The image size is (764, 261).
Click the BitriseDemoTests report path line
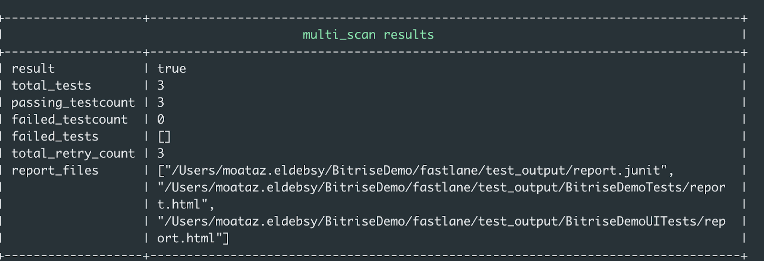click(x=441, y=188)
